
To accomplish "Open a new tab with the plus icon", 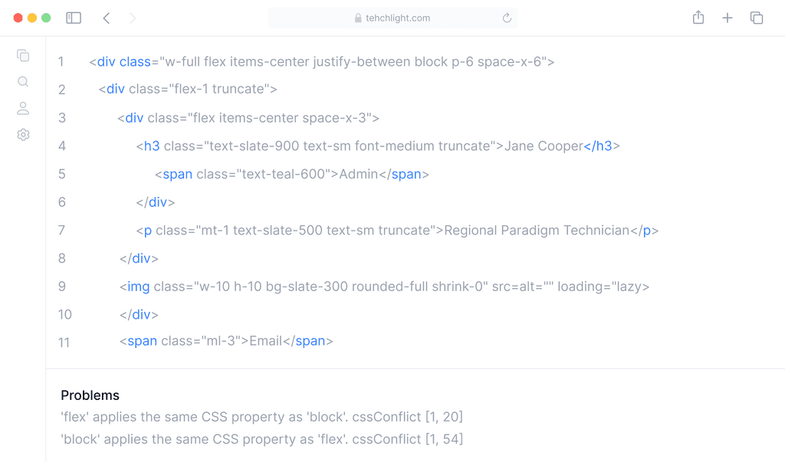I will point(728,17).
